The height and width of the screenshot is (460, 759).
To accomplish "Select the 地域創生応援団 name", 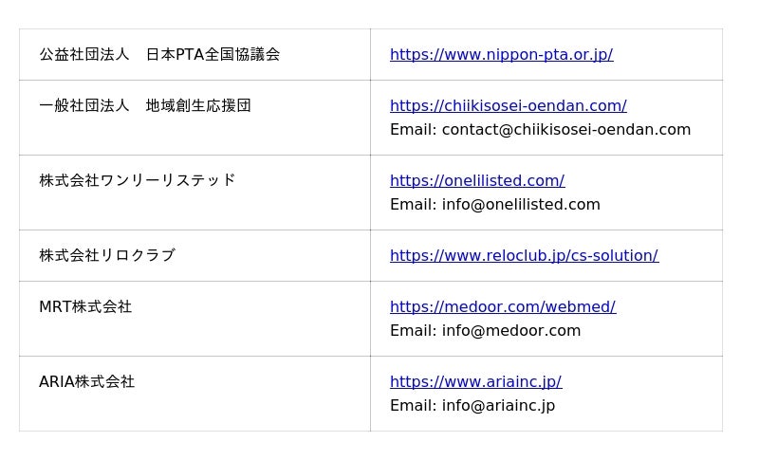I will [x=198, y=106].
